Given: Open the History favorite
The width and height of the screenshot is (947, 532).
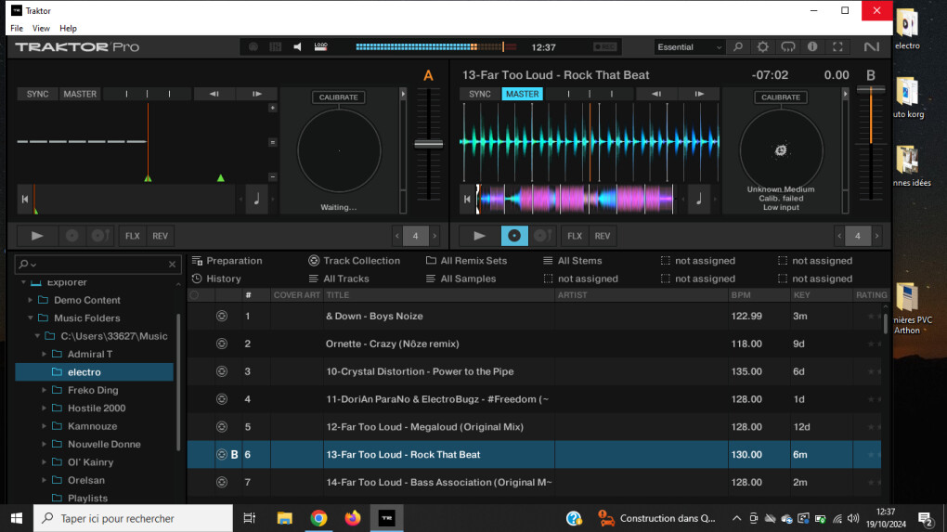Looking at the screenshot, I should click(x=216, y=279).
